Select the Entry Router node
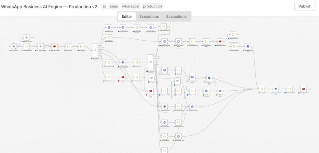Viewport: 319px width, 153px height. (x=81, y=46)
